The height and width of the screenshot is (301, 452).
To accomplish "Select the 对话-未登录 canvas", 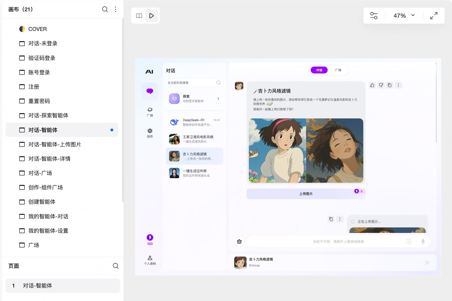I will coord(62,43).
